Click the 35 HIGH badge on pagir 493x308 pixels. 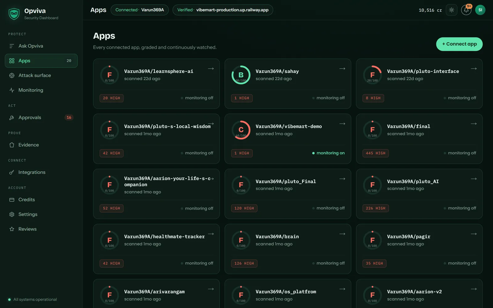pyautogui.click(x=374, y=264)
